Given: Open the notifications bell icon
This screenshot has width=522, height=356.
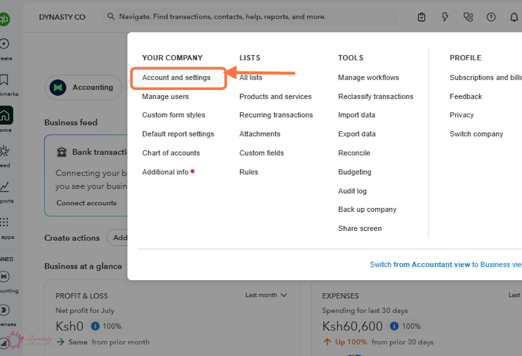Looking at the screenshot, I should pos(514,17).
